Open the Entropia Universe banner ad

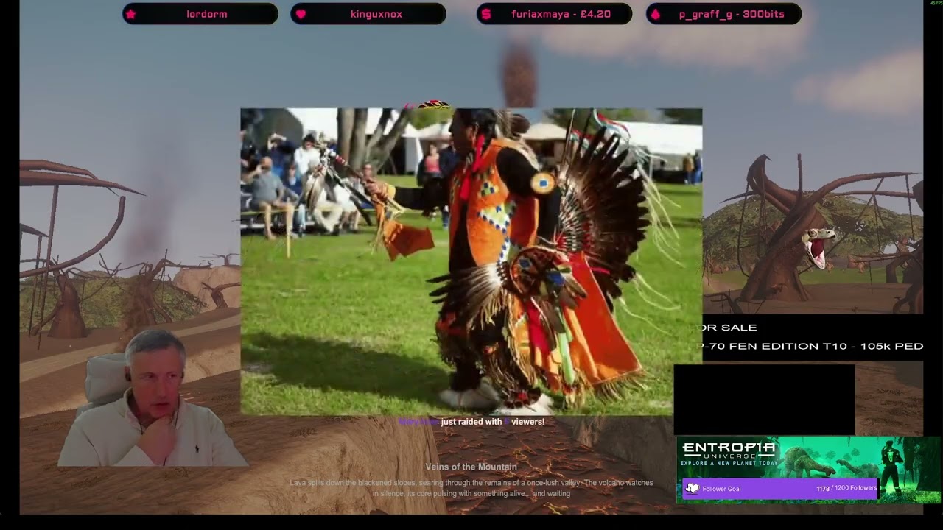(x=808, y=470)
